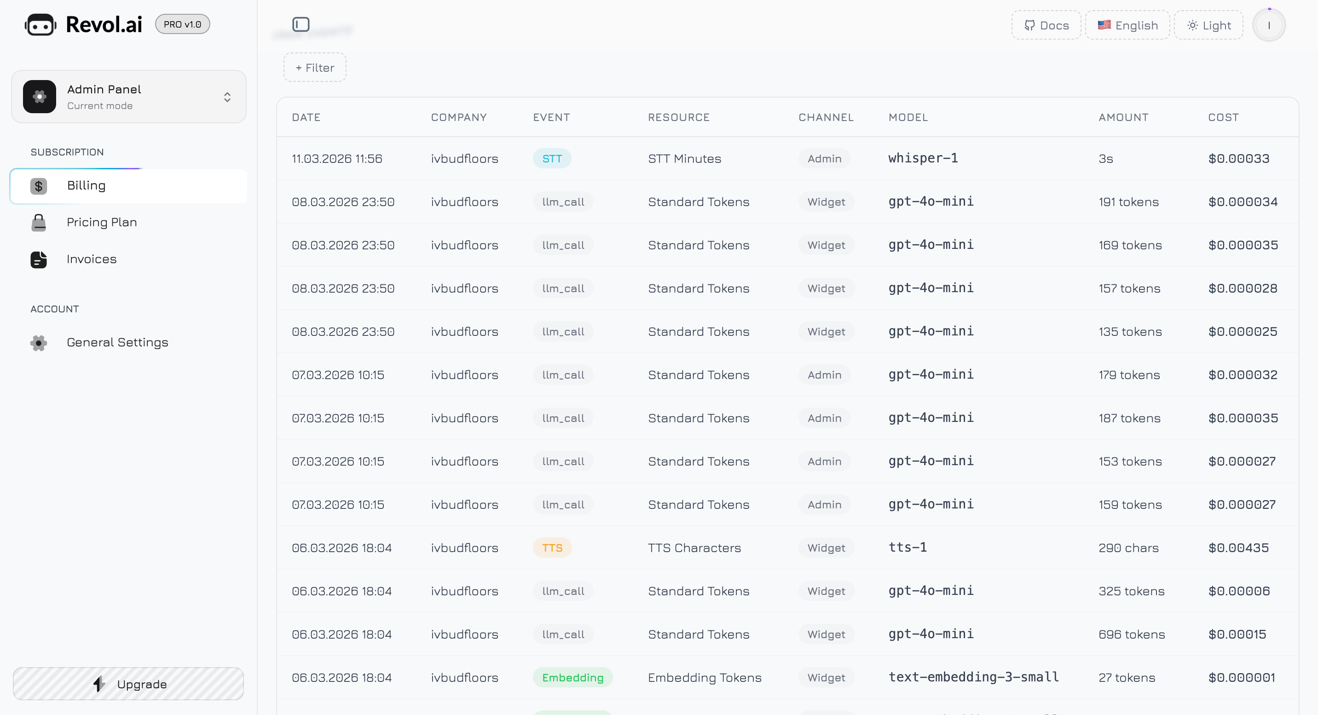Click the Embedding Tokens resource cell

click(x=704, y=678)
